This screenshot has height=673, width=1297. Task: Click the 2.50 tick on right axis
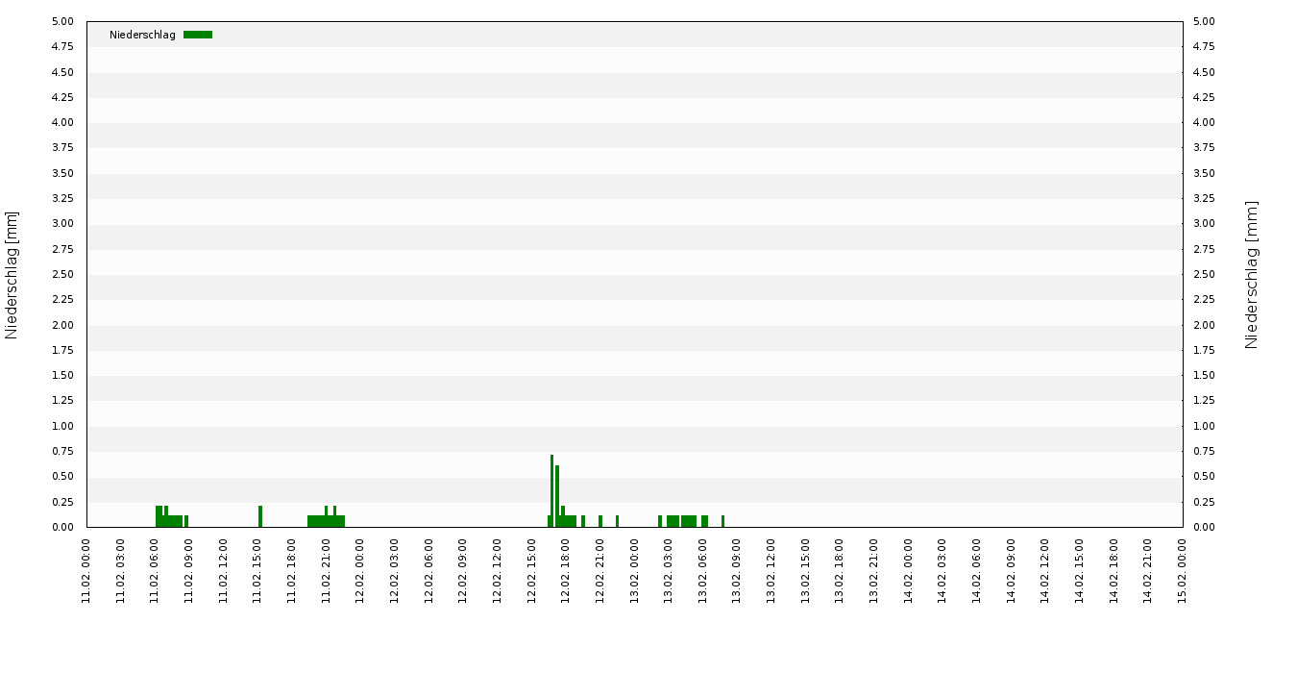[x=1204, y=274]
